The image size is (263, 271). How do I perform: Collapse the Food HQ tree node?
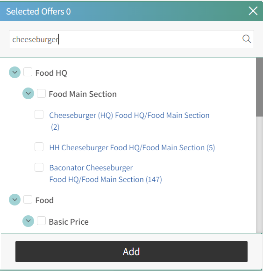tap(14, 72)
